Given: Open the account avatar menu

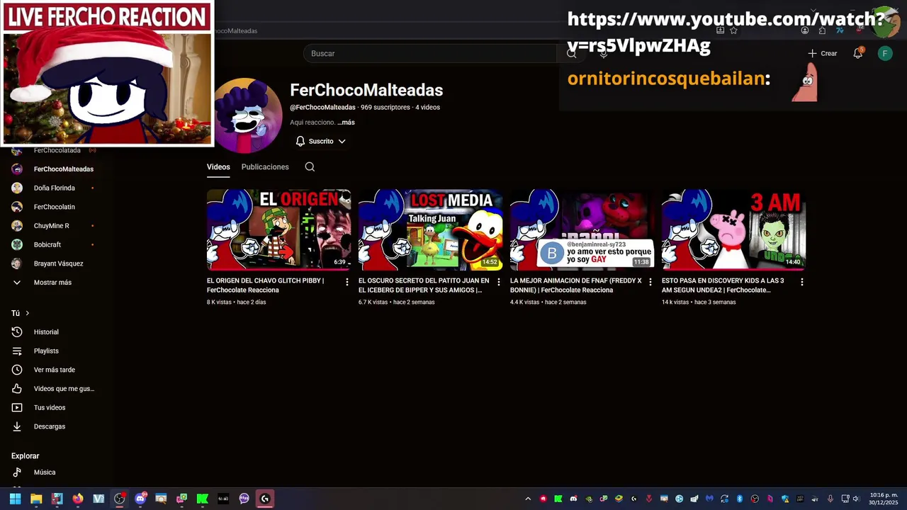Looking at the screenshot, I should click(x=885, y=53).
